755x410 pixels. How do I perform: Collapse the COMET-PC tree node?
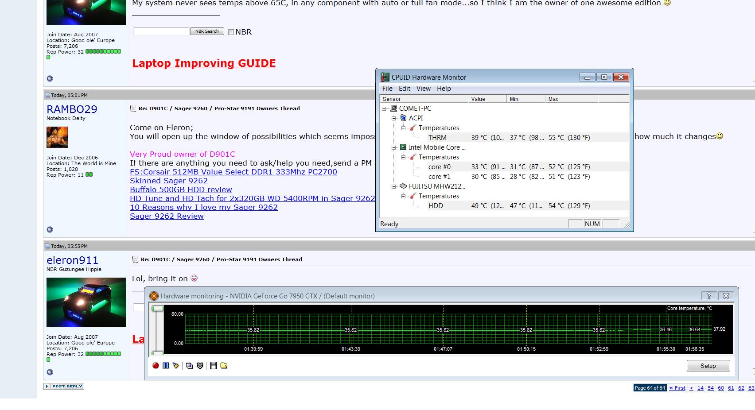(x=384, y=108)
